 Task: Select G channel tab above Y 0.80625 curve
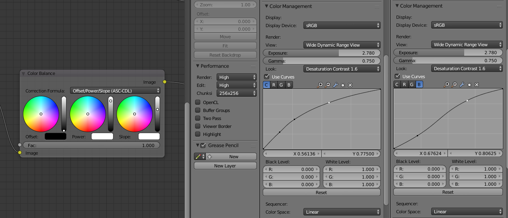pyautogui.click(x=412, y=84)
